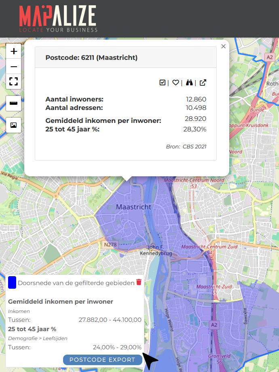
Task: Delete the filtered areas layer via trash
Action: tap(139, 282)
